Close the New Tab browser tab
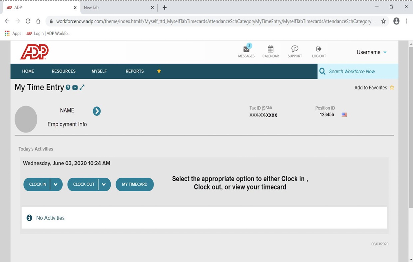413x262 pixels. pos(153,7)
